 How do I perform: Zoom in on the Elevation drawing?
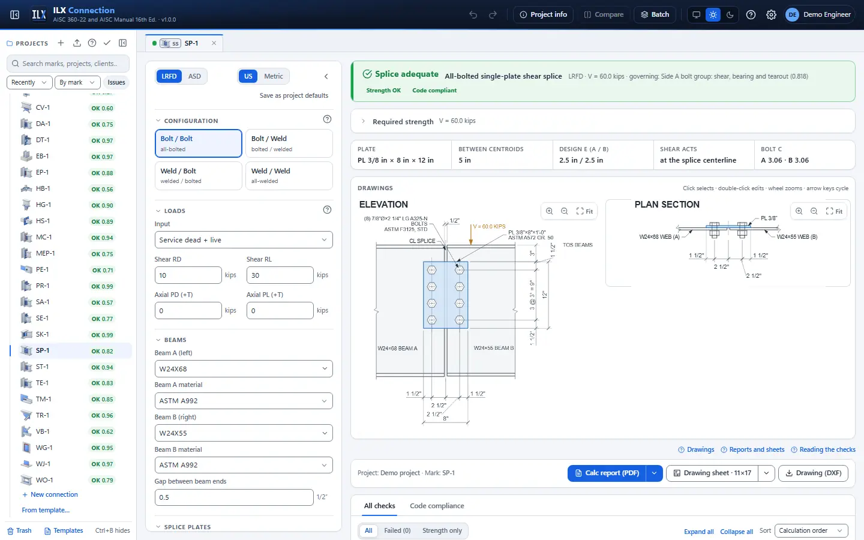point(549,211)
